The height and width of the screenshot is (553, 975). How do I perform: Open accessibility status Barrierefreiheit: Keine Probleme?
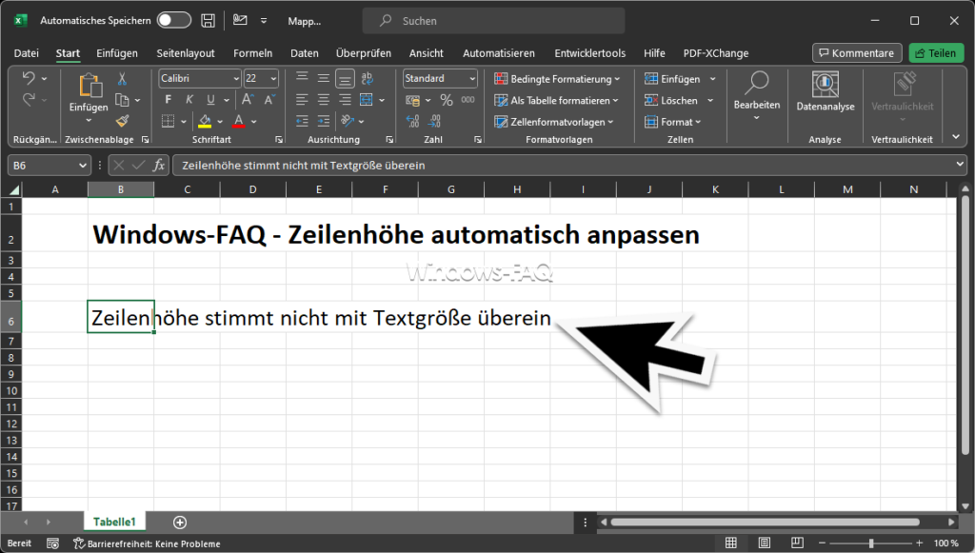click(x=147, y=543)
